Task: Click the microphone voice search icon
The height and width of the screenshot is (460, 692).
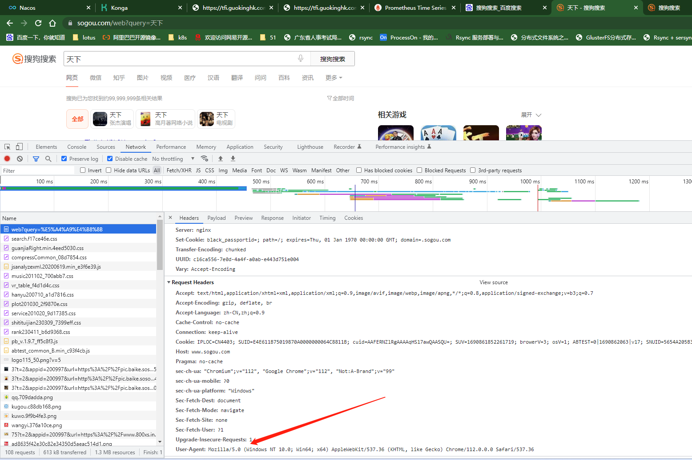Action: pyautogui.click(x=301, y=58)
